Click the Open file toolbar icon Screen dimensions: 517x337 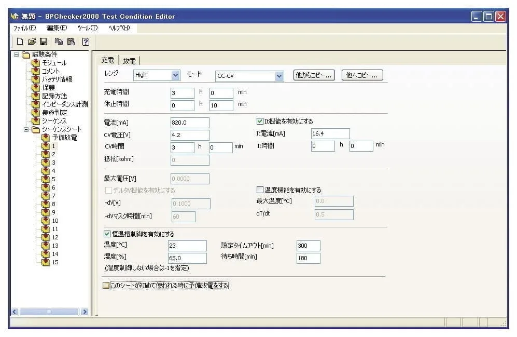(x=32, y=42)
